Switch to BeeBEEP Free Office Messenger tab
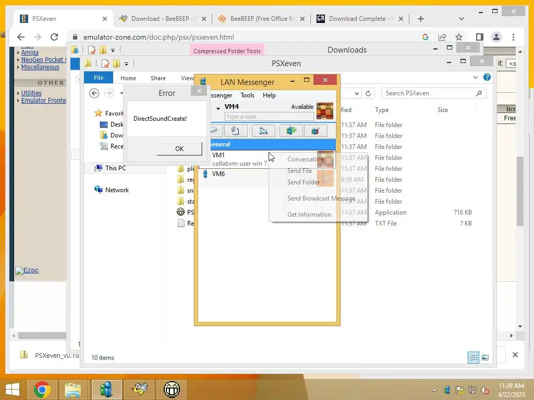Viewport: 534px width, 400px height. (261, 19)
